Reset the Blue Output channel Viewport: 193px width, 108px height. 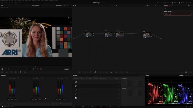(x=67, y=78)
